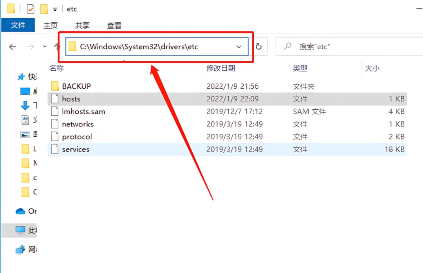Go back with the left arrow button
Screen dimensions: 423x273
pyautogui.click(x=13, y=47)
